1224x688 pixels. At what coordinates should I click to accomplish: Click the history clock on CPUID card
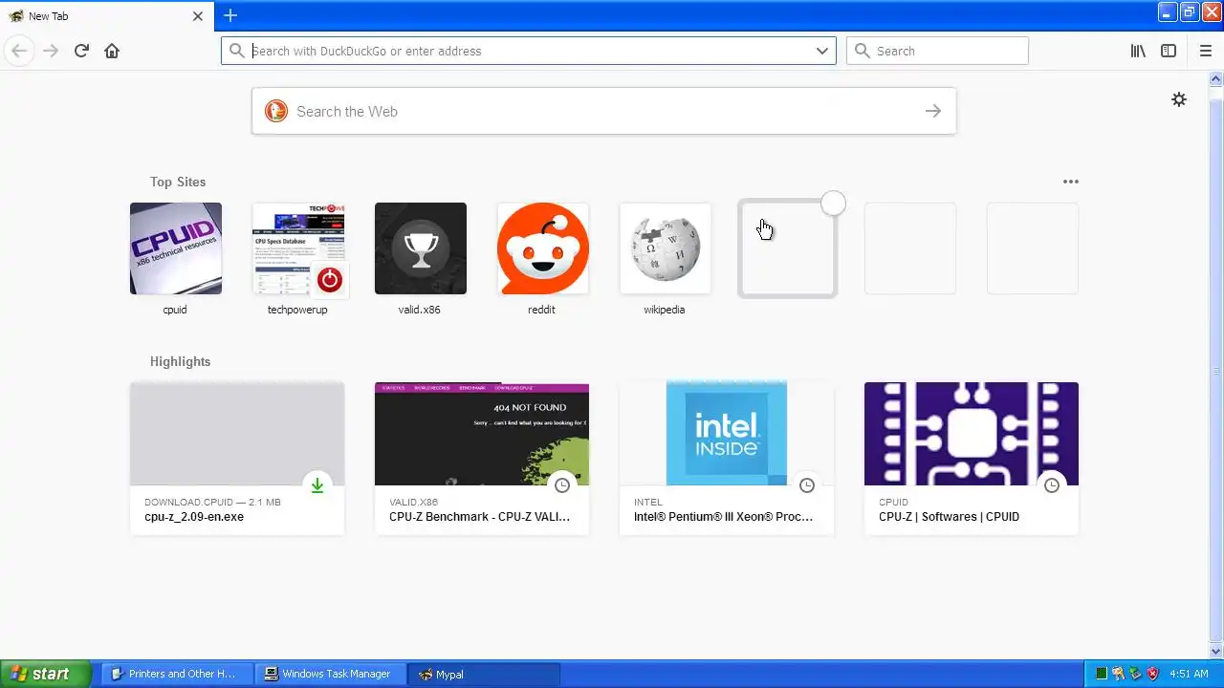(x=1052, y=485)
